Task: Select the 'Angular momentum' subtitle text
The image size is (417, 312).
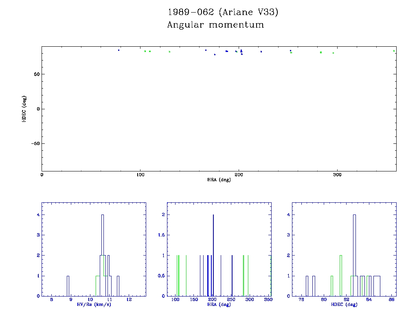Action: click(x=215, y=25)
